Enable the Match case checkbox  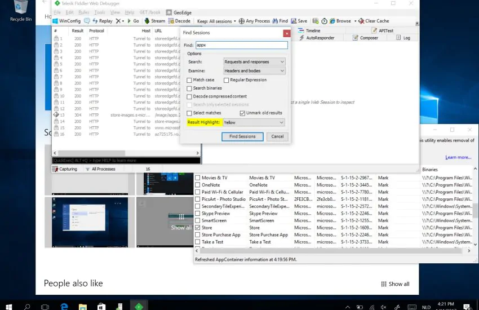pyautogui.click(x=189, y=80)
